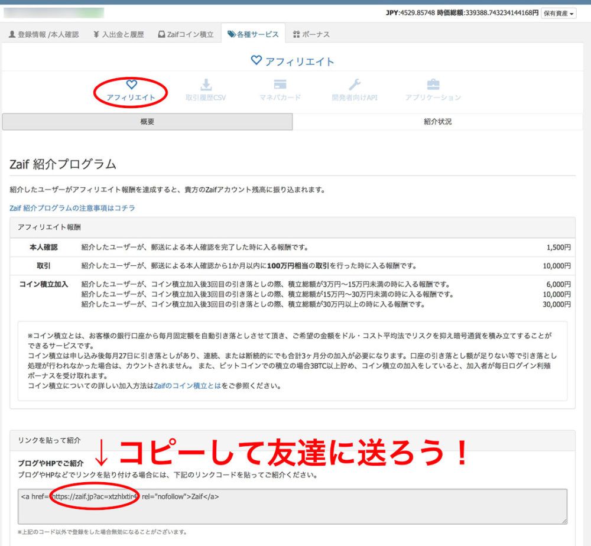Select the 概要 sub-tab
The width and height of the screenshot is (591, 546).
[147, 122]
